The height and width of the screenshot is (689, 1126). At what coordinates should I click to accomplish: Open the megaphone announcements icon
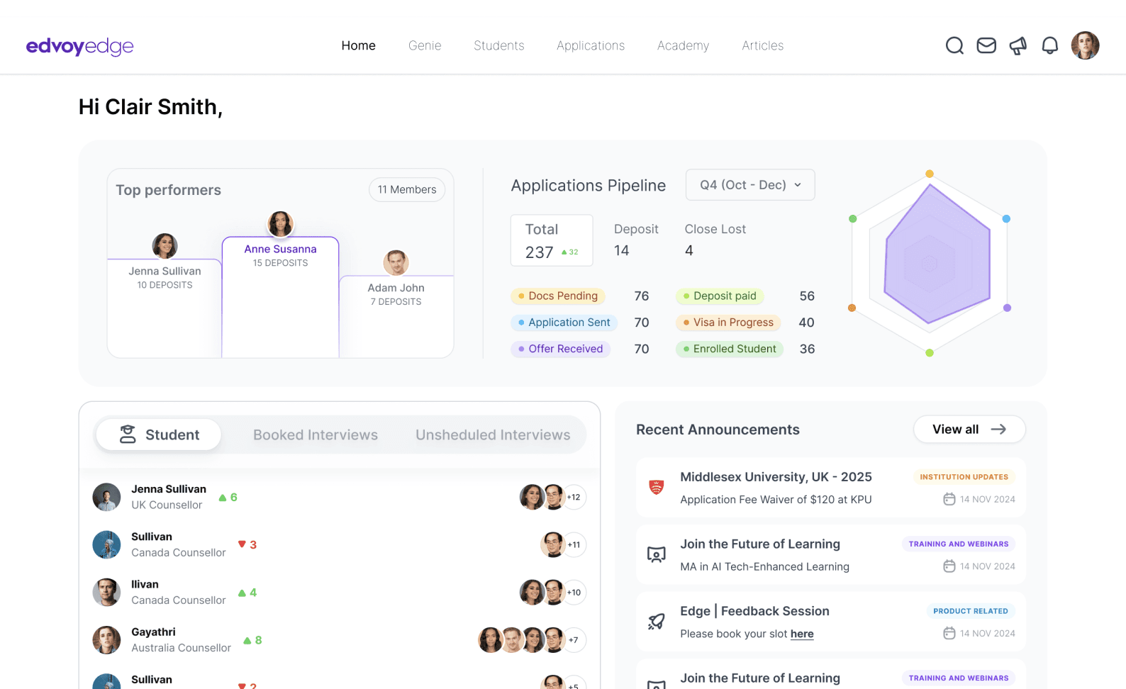point(1018,45)
